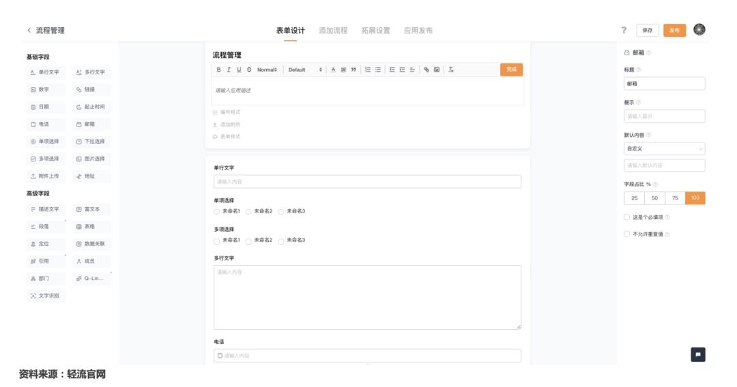Decrease indent in the editor
Viewport: 737px width, 387px height.
[x=392, y=69]
